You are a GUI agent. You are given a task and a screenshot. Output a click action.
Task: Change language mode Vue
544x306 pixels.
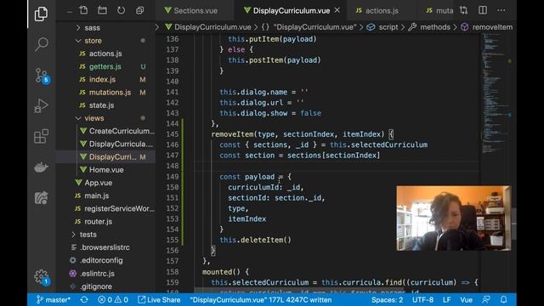466,300
